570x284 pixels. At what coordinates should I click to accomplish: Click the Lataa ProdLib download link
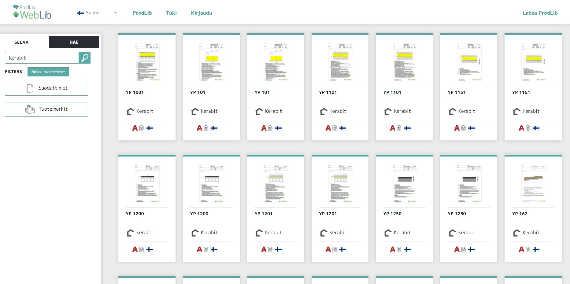pos(540,13)
